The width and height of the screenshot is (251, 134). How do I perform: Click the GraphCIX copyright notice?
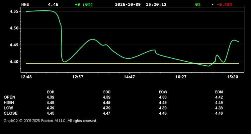pos(50,121)
